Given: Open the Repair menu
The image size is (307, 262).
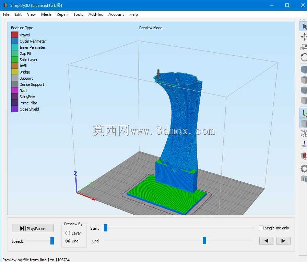Looking at the screenshot, I should click(x=62, y=14).
